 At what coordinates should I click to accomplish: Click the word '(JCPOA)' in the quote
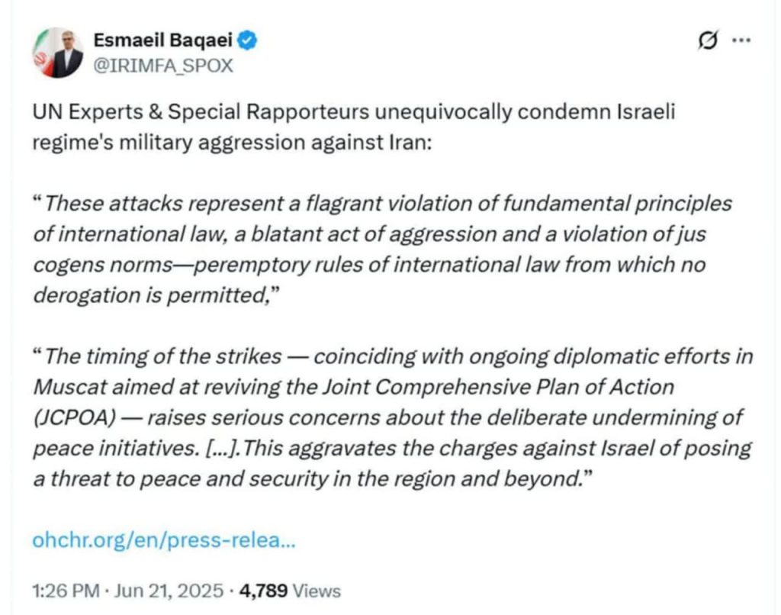[74, 417]
